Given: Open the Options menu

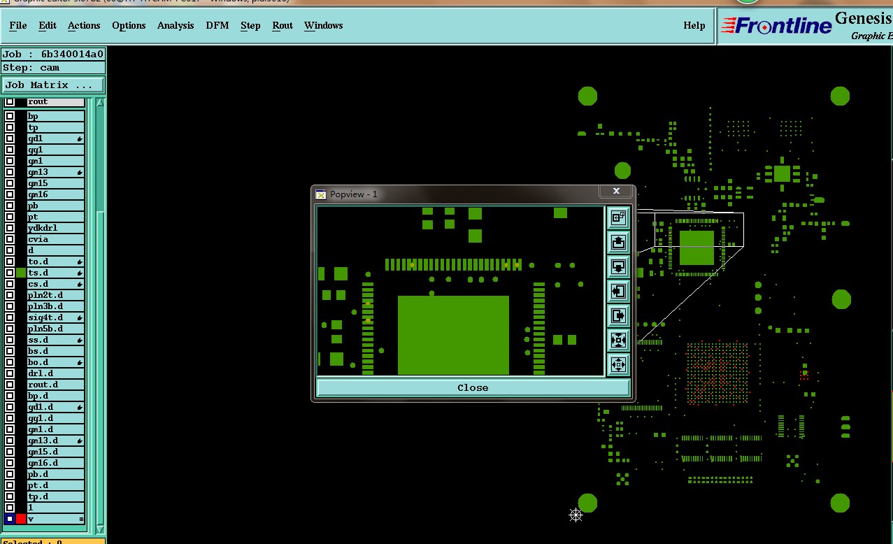Looking at the screenshot, I should point(129,25).
